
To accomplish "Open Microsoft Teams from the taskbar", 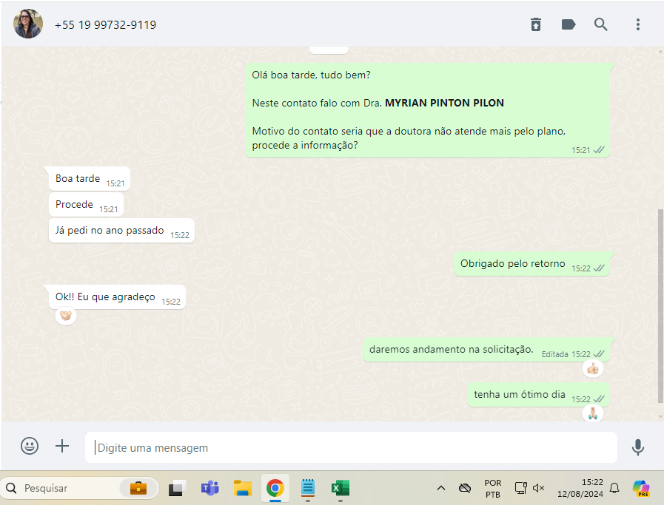I will [x=209, y=488].
